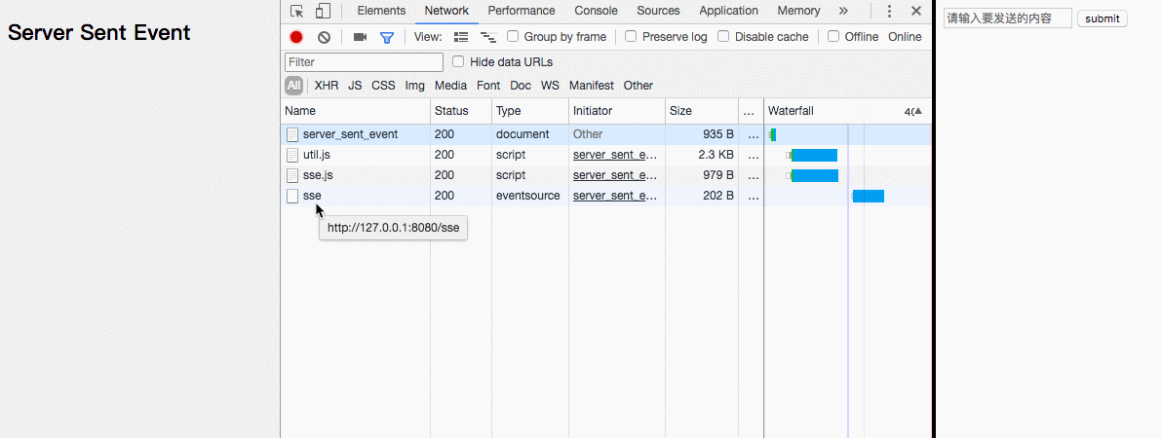Screen dimensions: 1161x438
Task: Open DevTools customize menu (three dots)
Action: pyautogui.click(x=889, y=12)
